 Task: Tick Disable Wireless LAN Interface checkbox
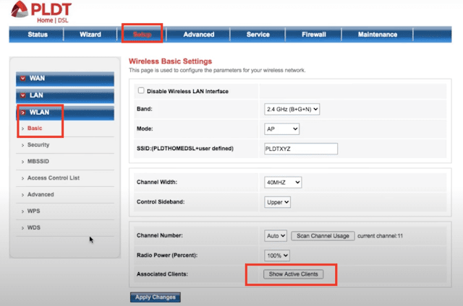141,90
